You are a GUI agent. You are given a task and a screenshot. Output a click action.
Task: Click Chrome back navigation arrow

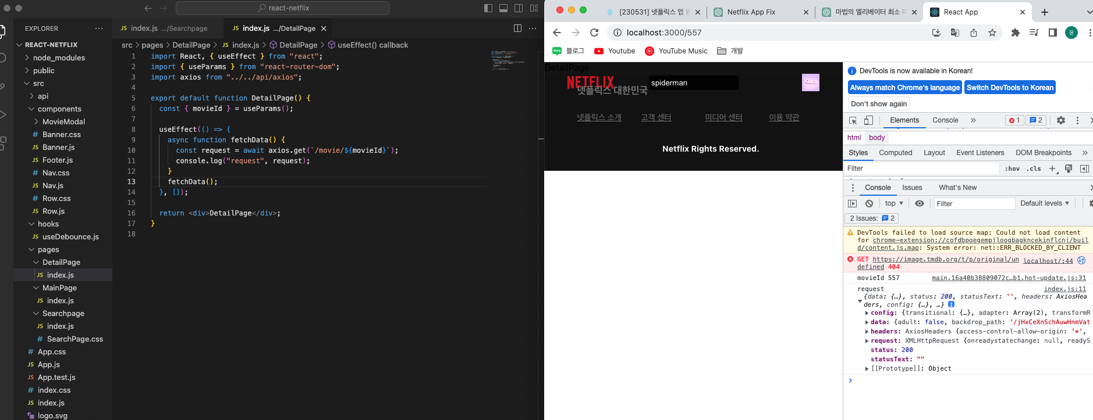pos(557,33)
